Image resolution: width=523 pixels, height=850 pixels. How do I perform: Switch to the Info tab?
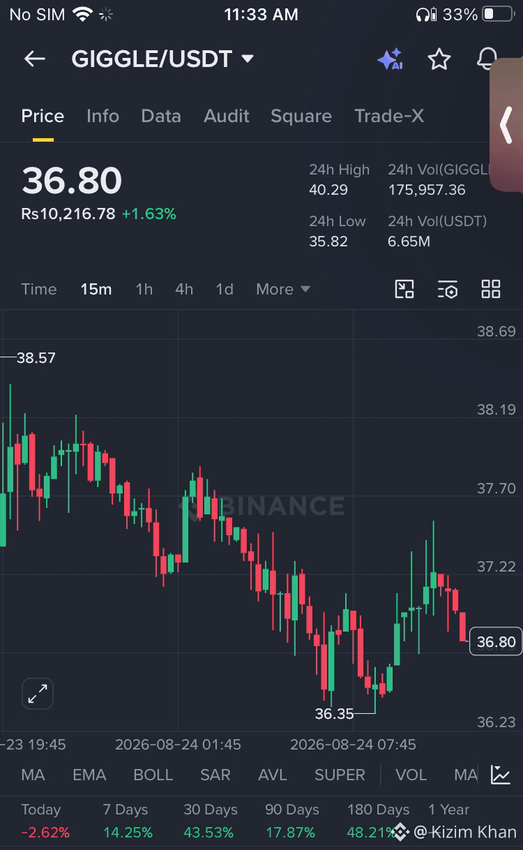pos(103,116)
